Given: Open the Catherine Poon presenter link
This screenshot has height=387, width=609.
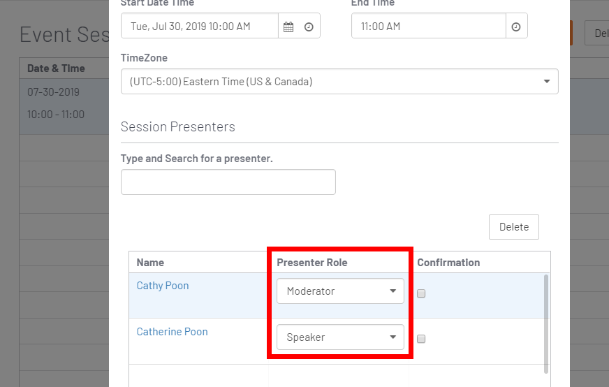Looking at the screenshot, I should coord(172,331).
